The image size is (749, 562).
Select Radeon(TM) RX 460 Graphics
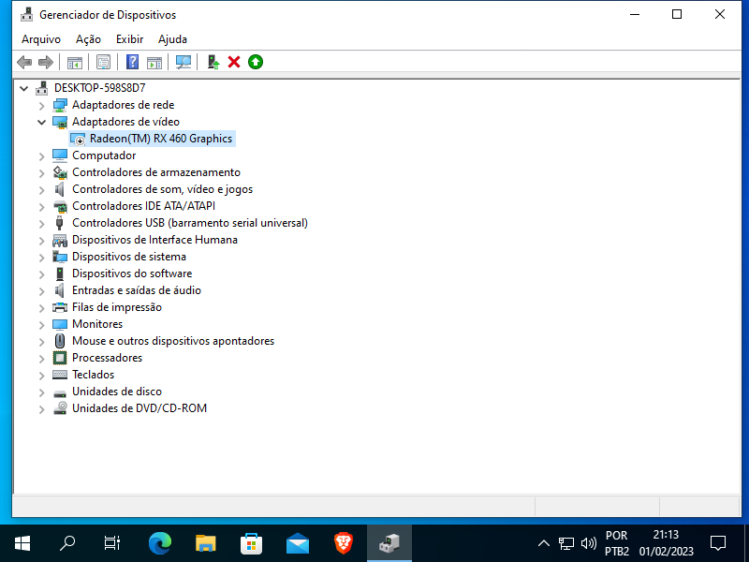click(x=161, y=139)
